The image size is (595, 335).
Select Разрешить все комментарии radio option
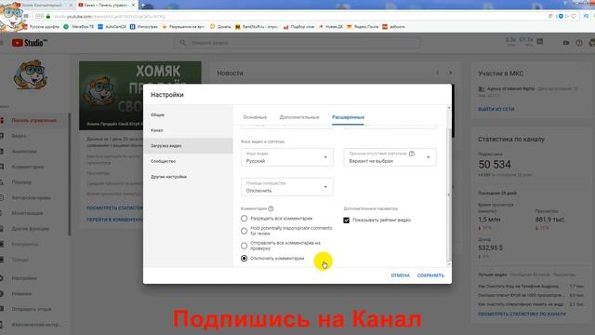pyautogui.click(x=244, y=219)
